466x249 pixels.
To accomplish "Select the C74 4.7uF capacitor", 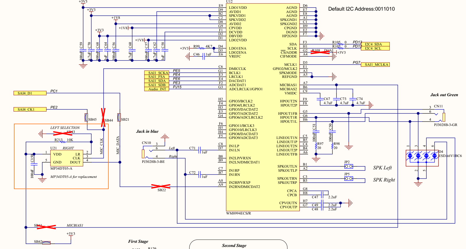I will (x=353, y=99).
